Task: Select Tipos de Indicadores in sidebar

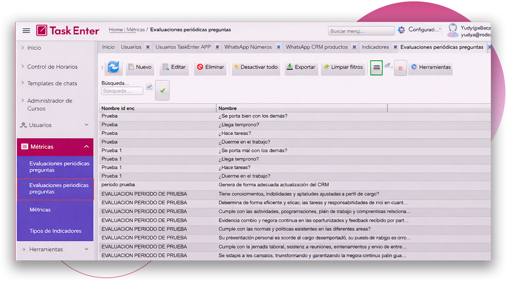Action: click(x=55, y=231)
